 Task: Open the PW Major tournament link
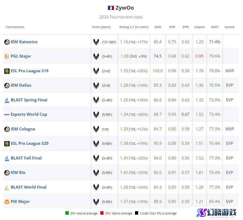(20, 202)
